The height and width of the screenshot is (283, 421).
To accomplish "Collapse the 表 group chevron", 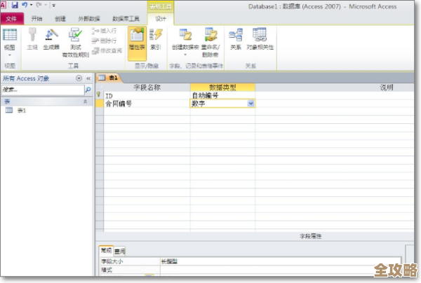I will 86,102.
